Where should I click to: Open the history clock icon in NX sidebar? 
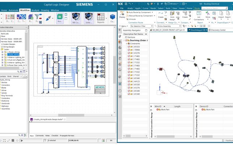point(120,91)
